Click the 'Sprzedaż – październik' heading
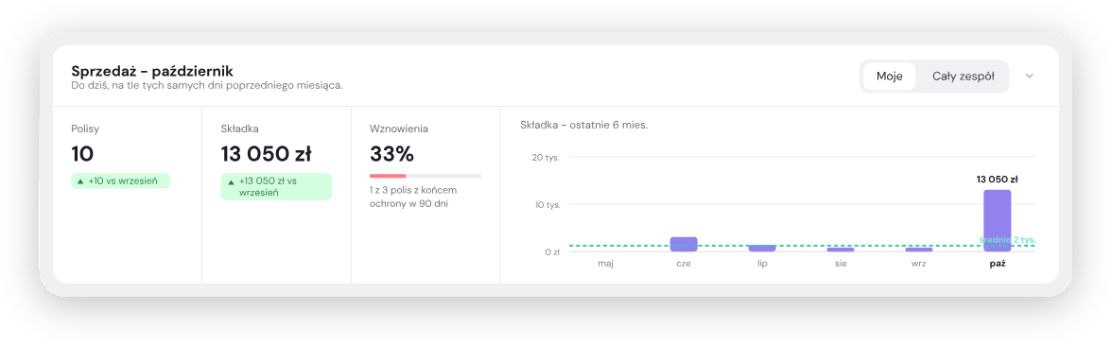Screen dimensions: 1112x344 152,71
